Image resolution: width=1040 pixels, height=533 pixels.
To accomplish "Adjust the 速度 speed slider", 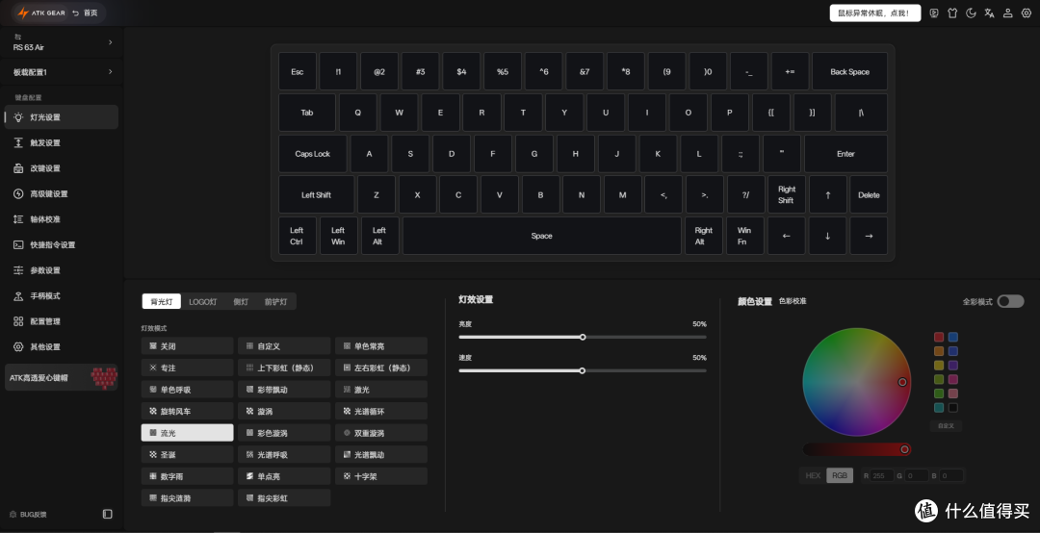I will coord(583,370).
